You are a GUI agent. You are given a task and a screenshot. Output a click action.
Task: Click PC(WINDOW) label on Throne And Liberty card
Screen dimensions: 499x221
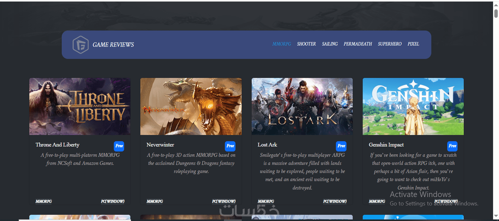tap(113, 201)
